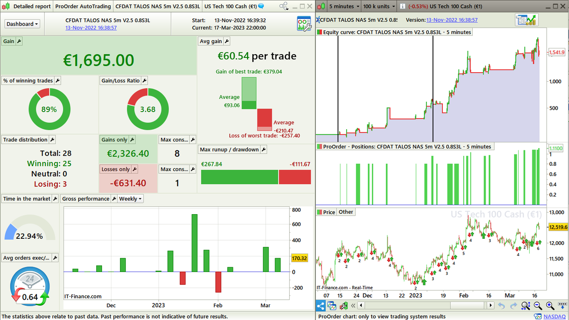Open wrench for Avg orders exec
Screen dimensions: 569x320
pos(55,258)
